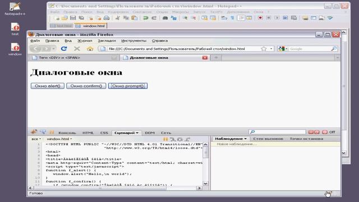The height and width of the screenshot is (202, 359).
Task: Click the Paste icon in Notepad++ toolbar
Action: pyautogui.click(x=135, y=18)
